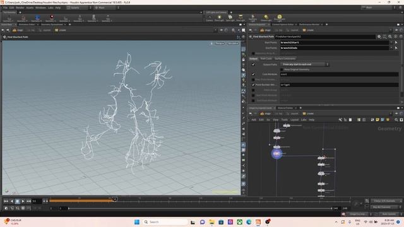Search parameters with the magnifier icon
The height and width of the screenshot is (227, 404).
[390, 37]
